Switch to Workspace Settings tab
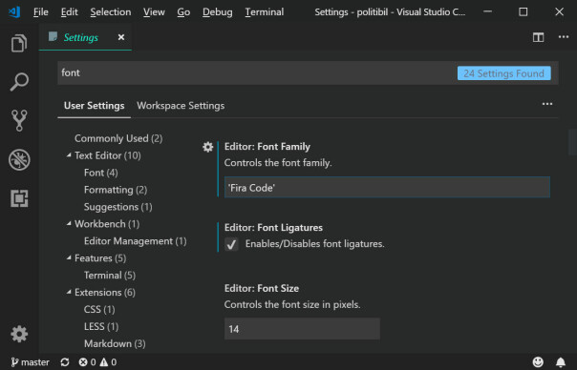This screenshot has width=577, height=370. 181,106
